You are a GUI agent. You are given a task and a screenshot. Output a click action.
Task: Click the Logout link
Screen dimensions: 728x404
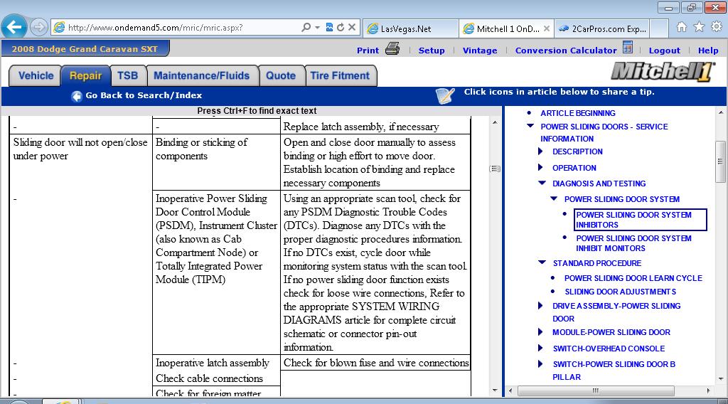pyautogui.click(x=664, y=51)
